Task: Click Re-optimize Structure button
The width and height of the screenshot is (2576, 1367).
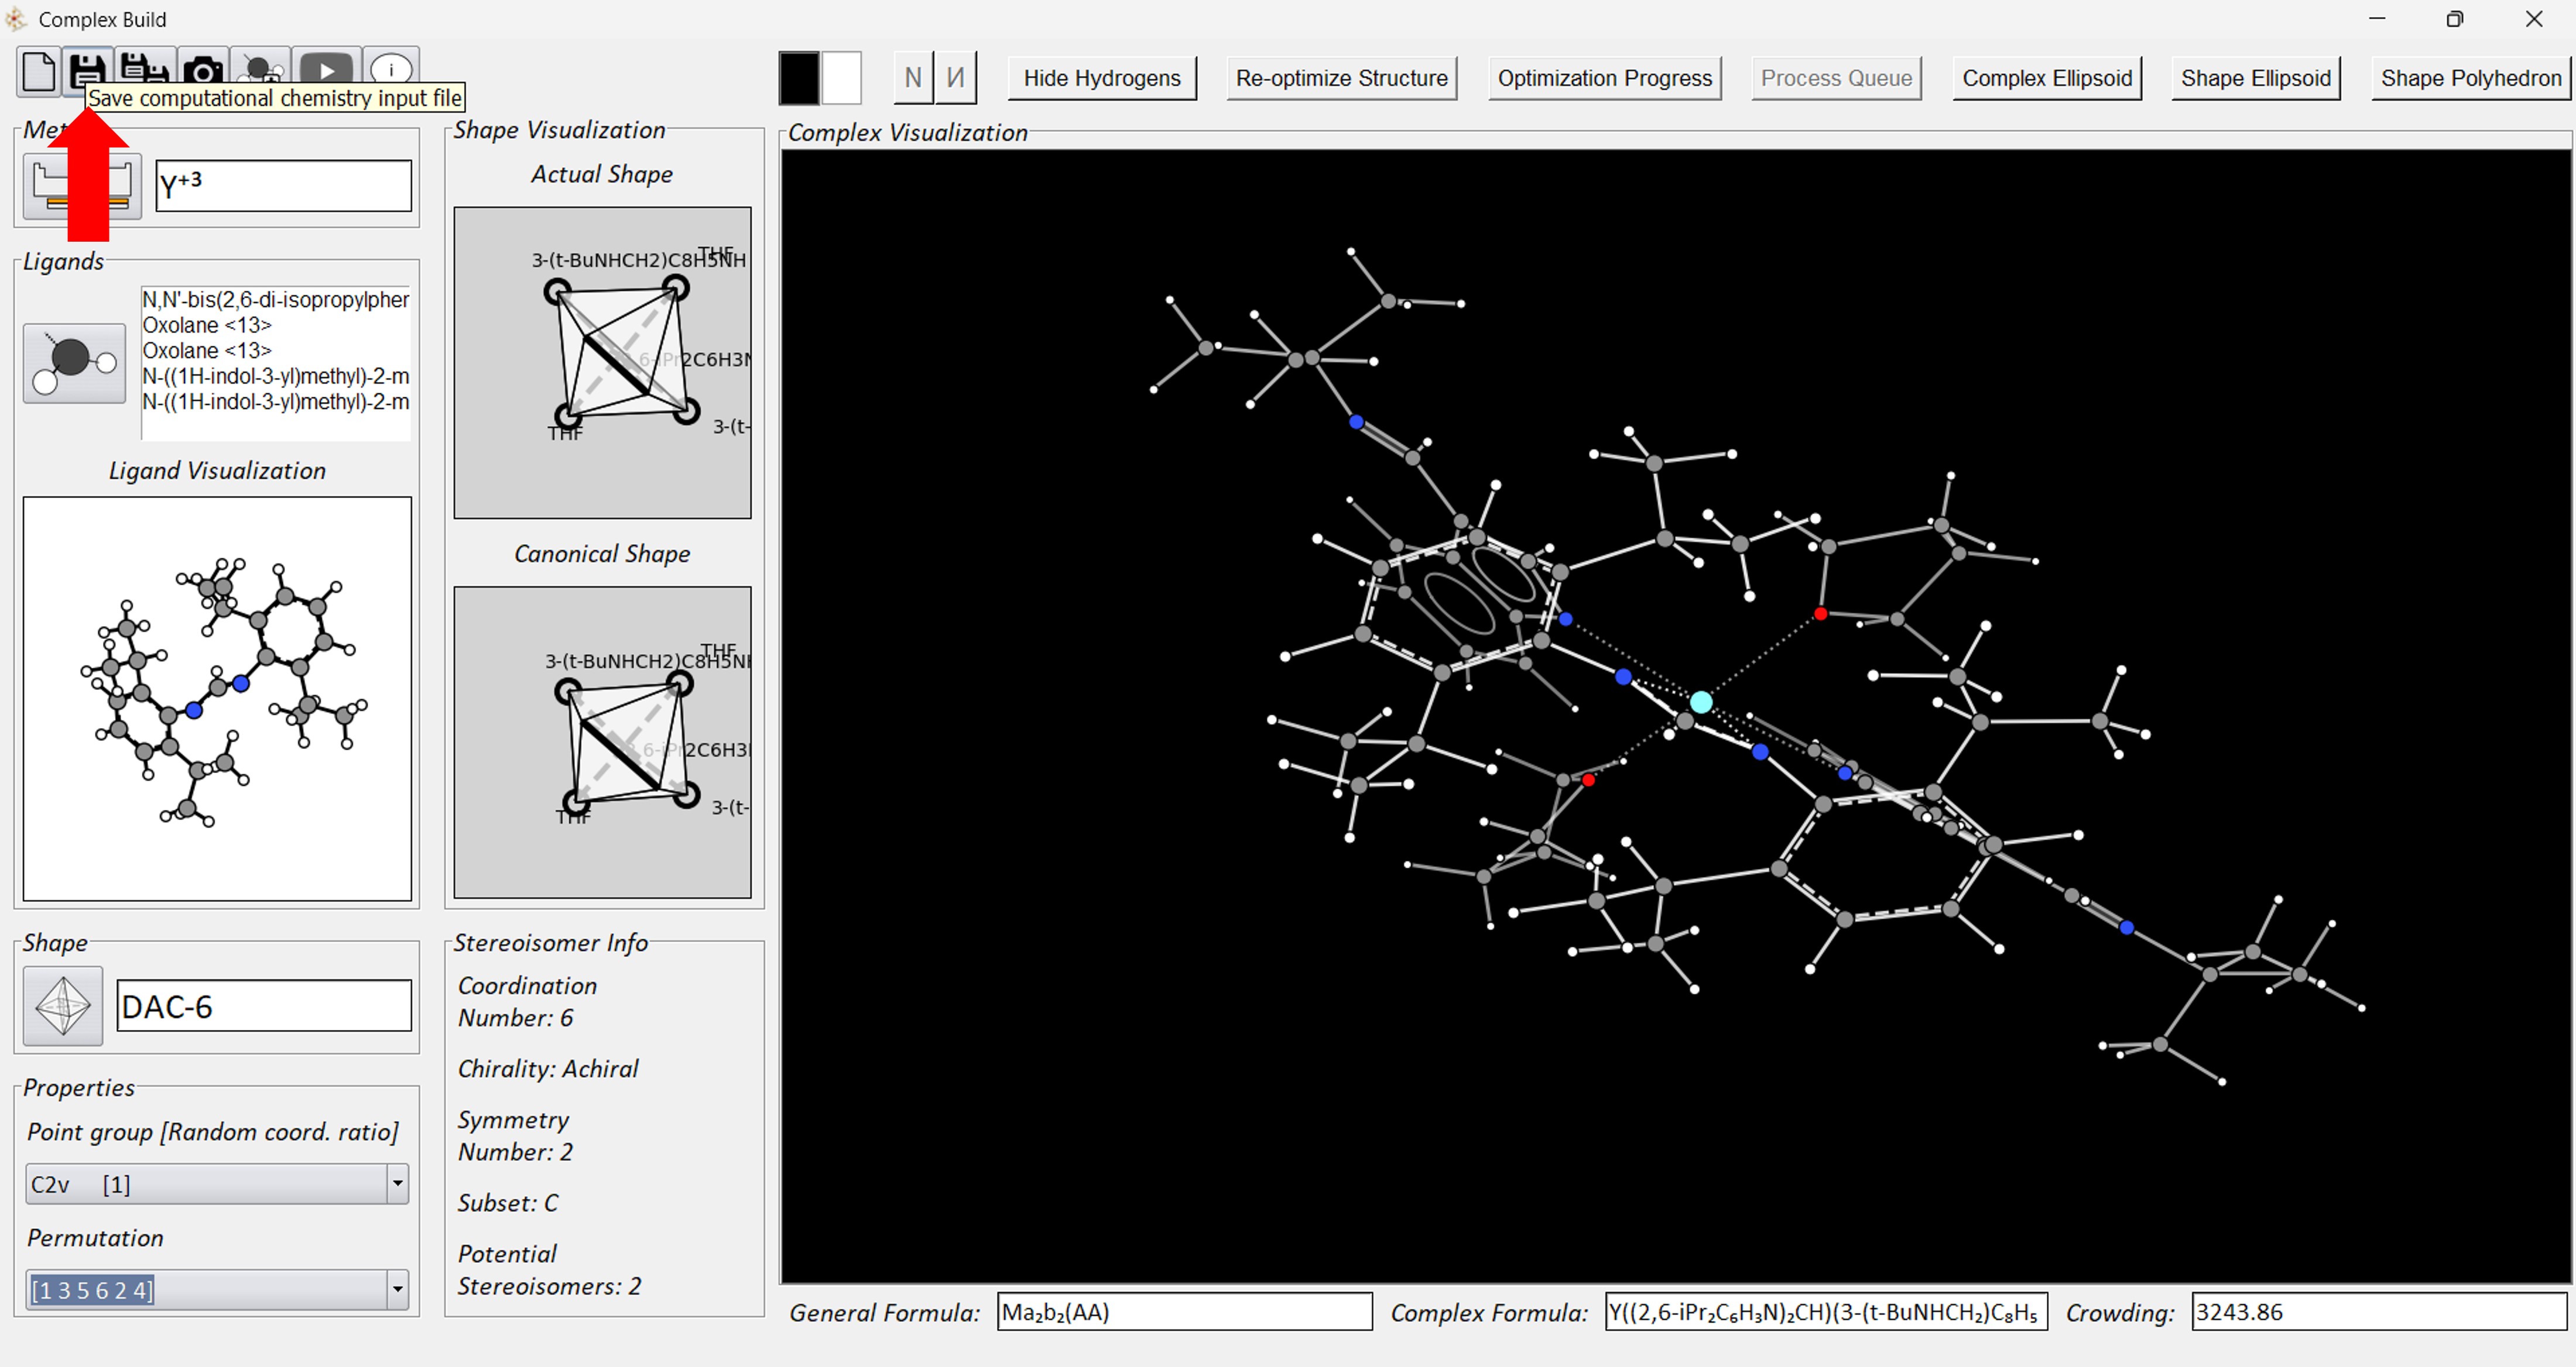Action: [x=1341, y=78]
